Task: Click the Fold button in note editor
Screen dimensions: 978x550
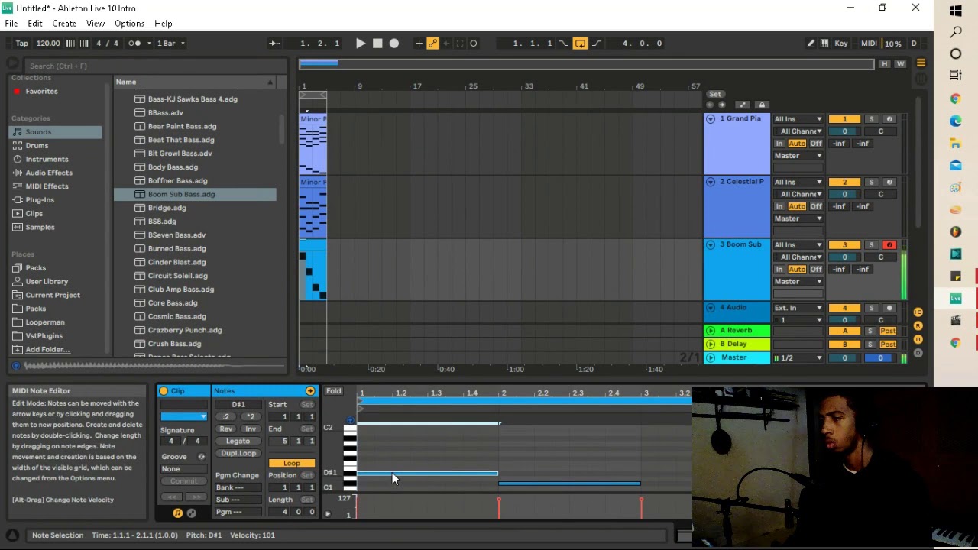Action: tap(334, 391)
